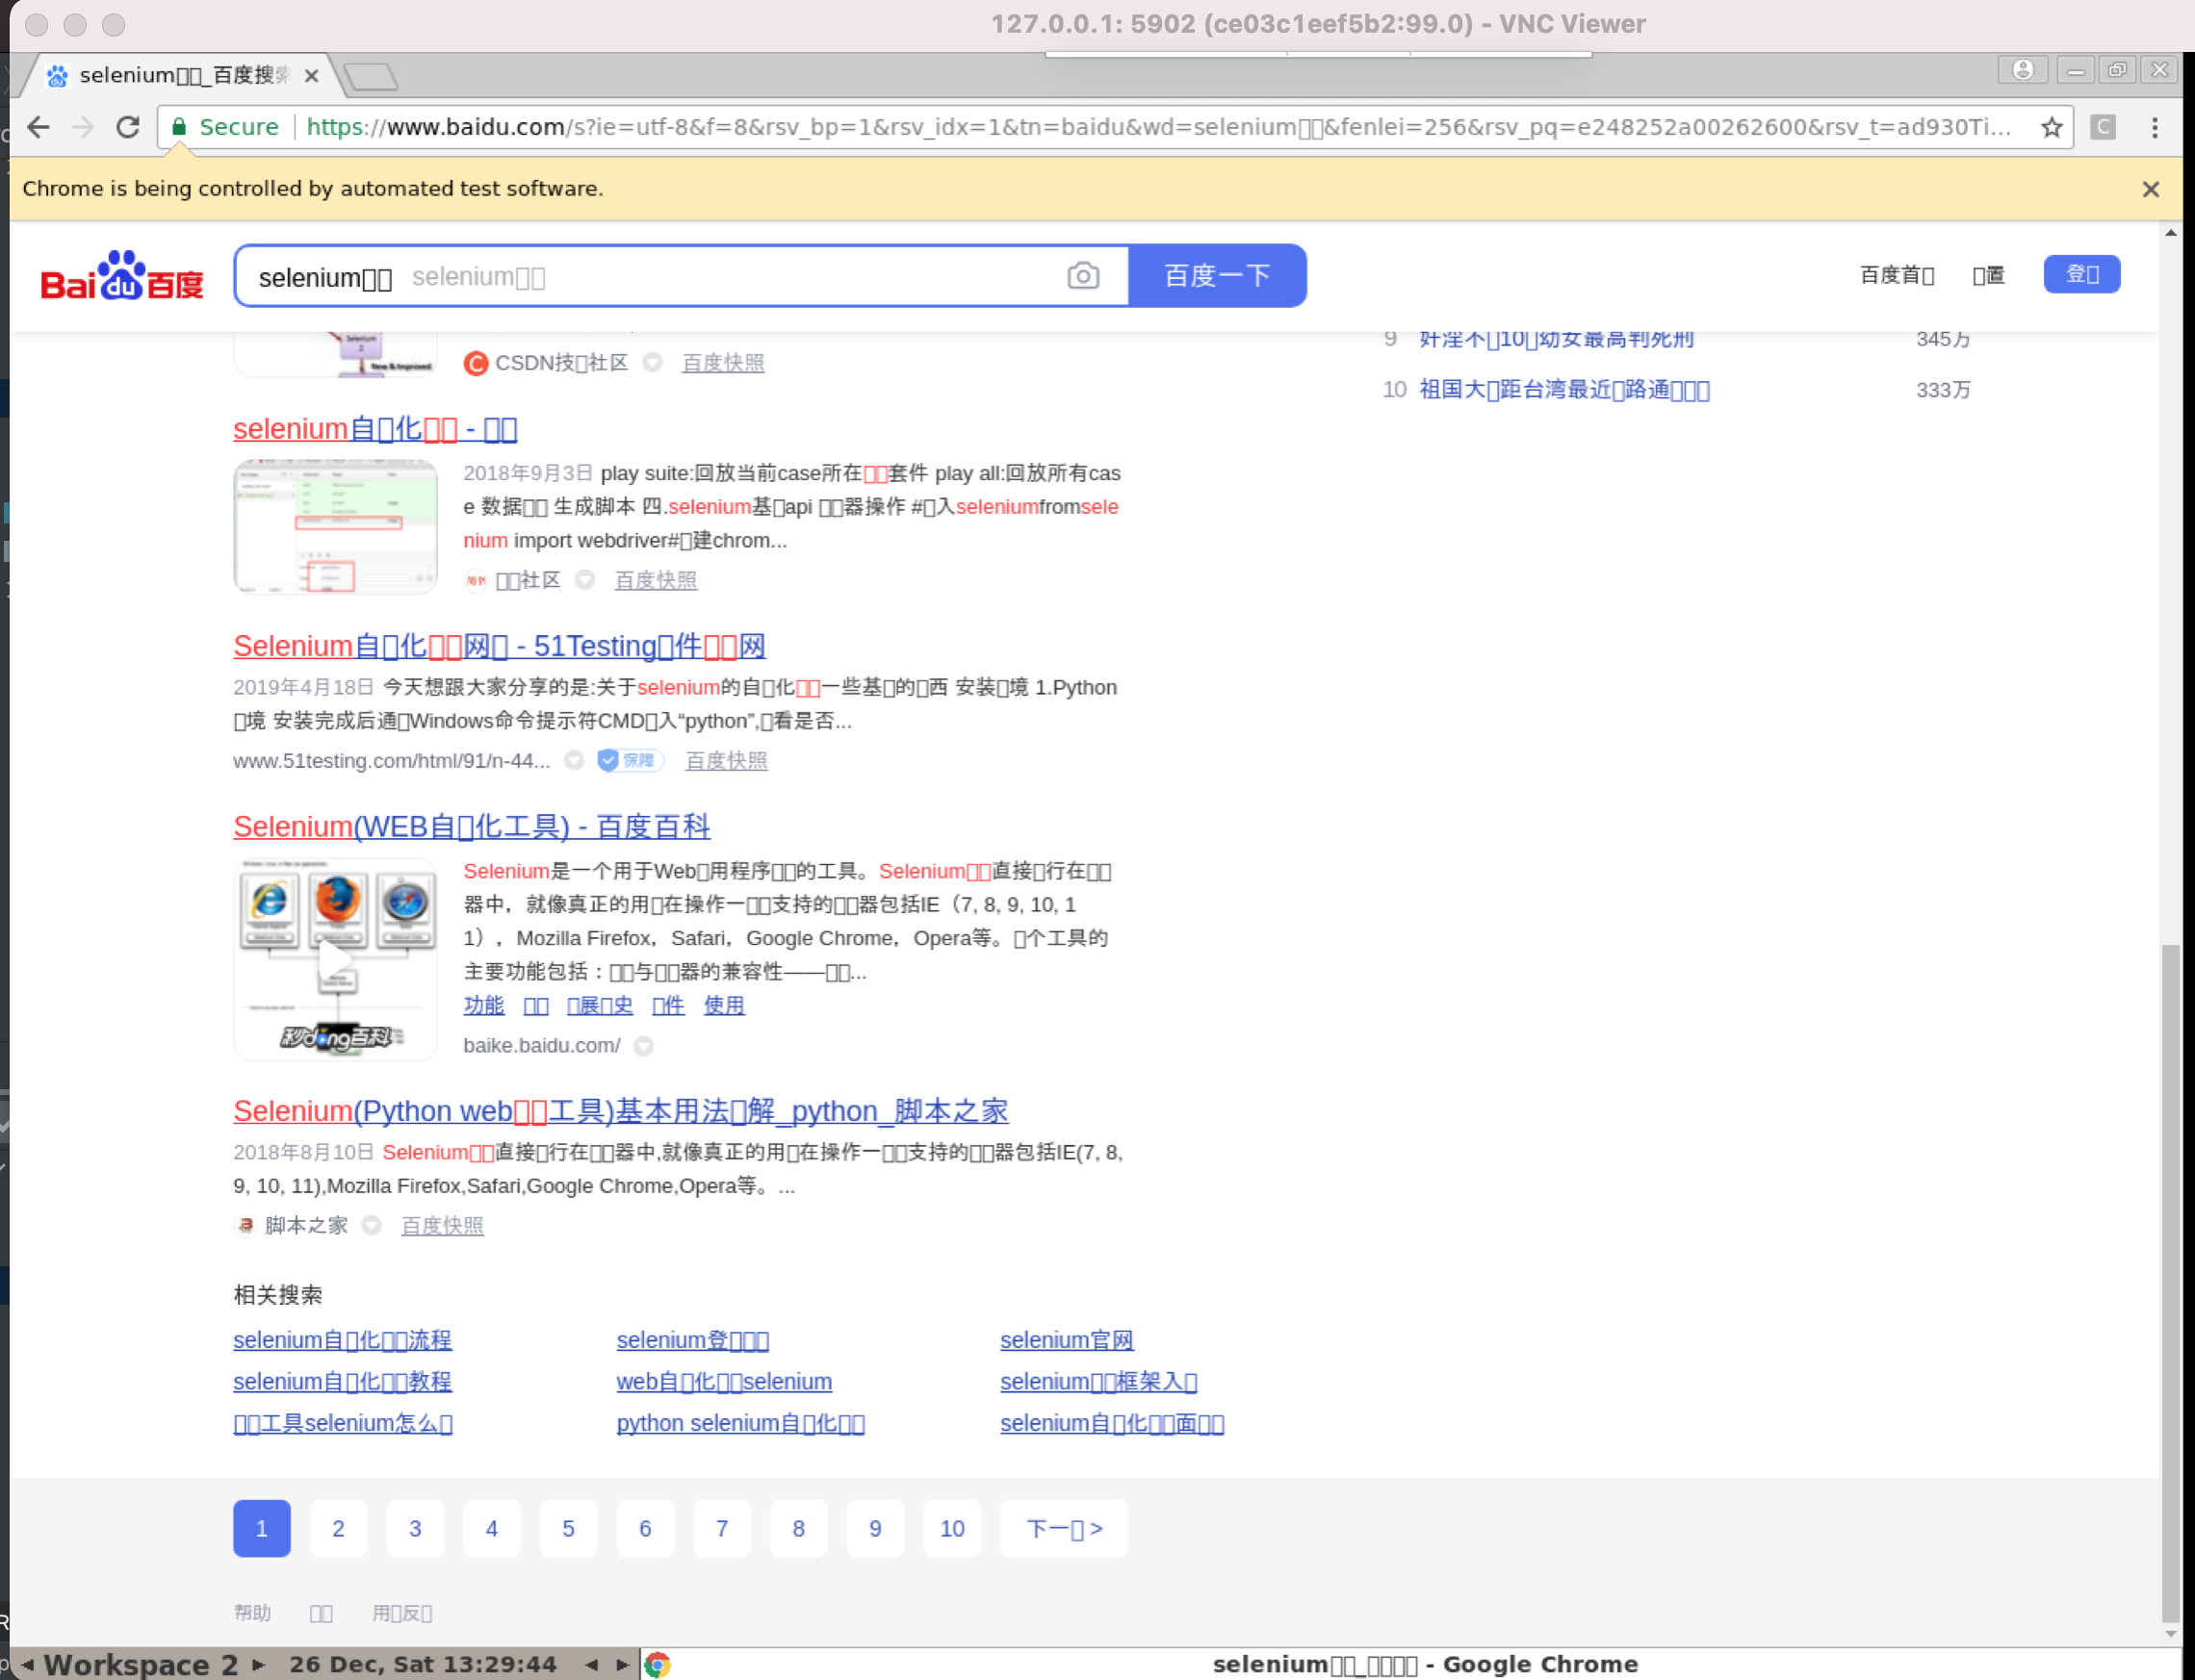The image size is (2195, 1680).
Task: Expand the dropdown icon after 51testing URL
Action: [574, 761]
